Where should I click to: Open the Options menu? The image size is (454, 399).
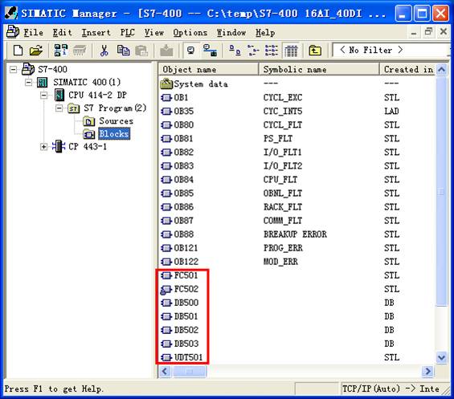click(190, 32)
